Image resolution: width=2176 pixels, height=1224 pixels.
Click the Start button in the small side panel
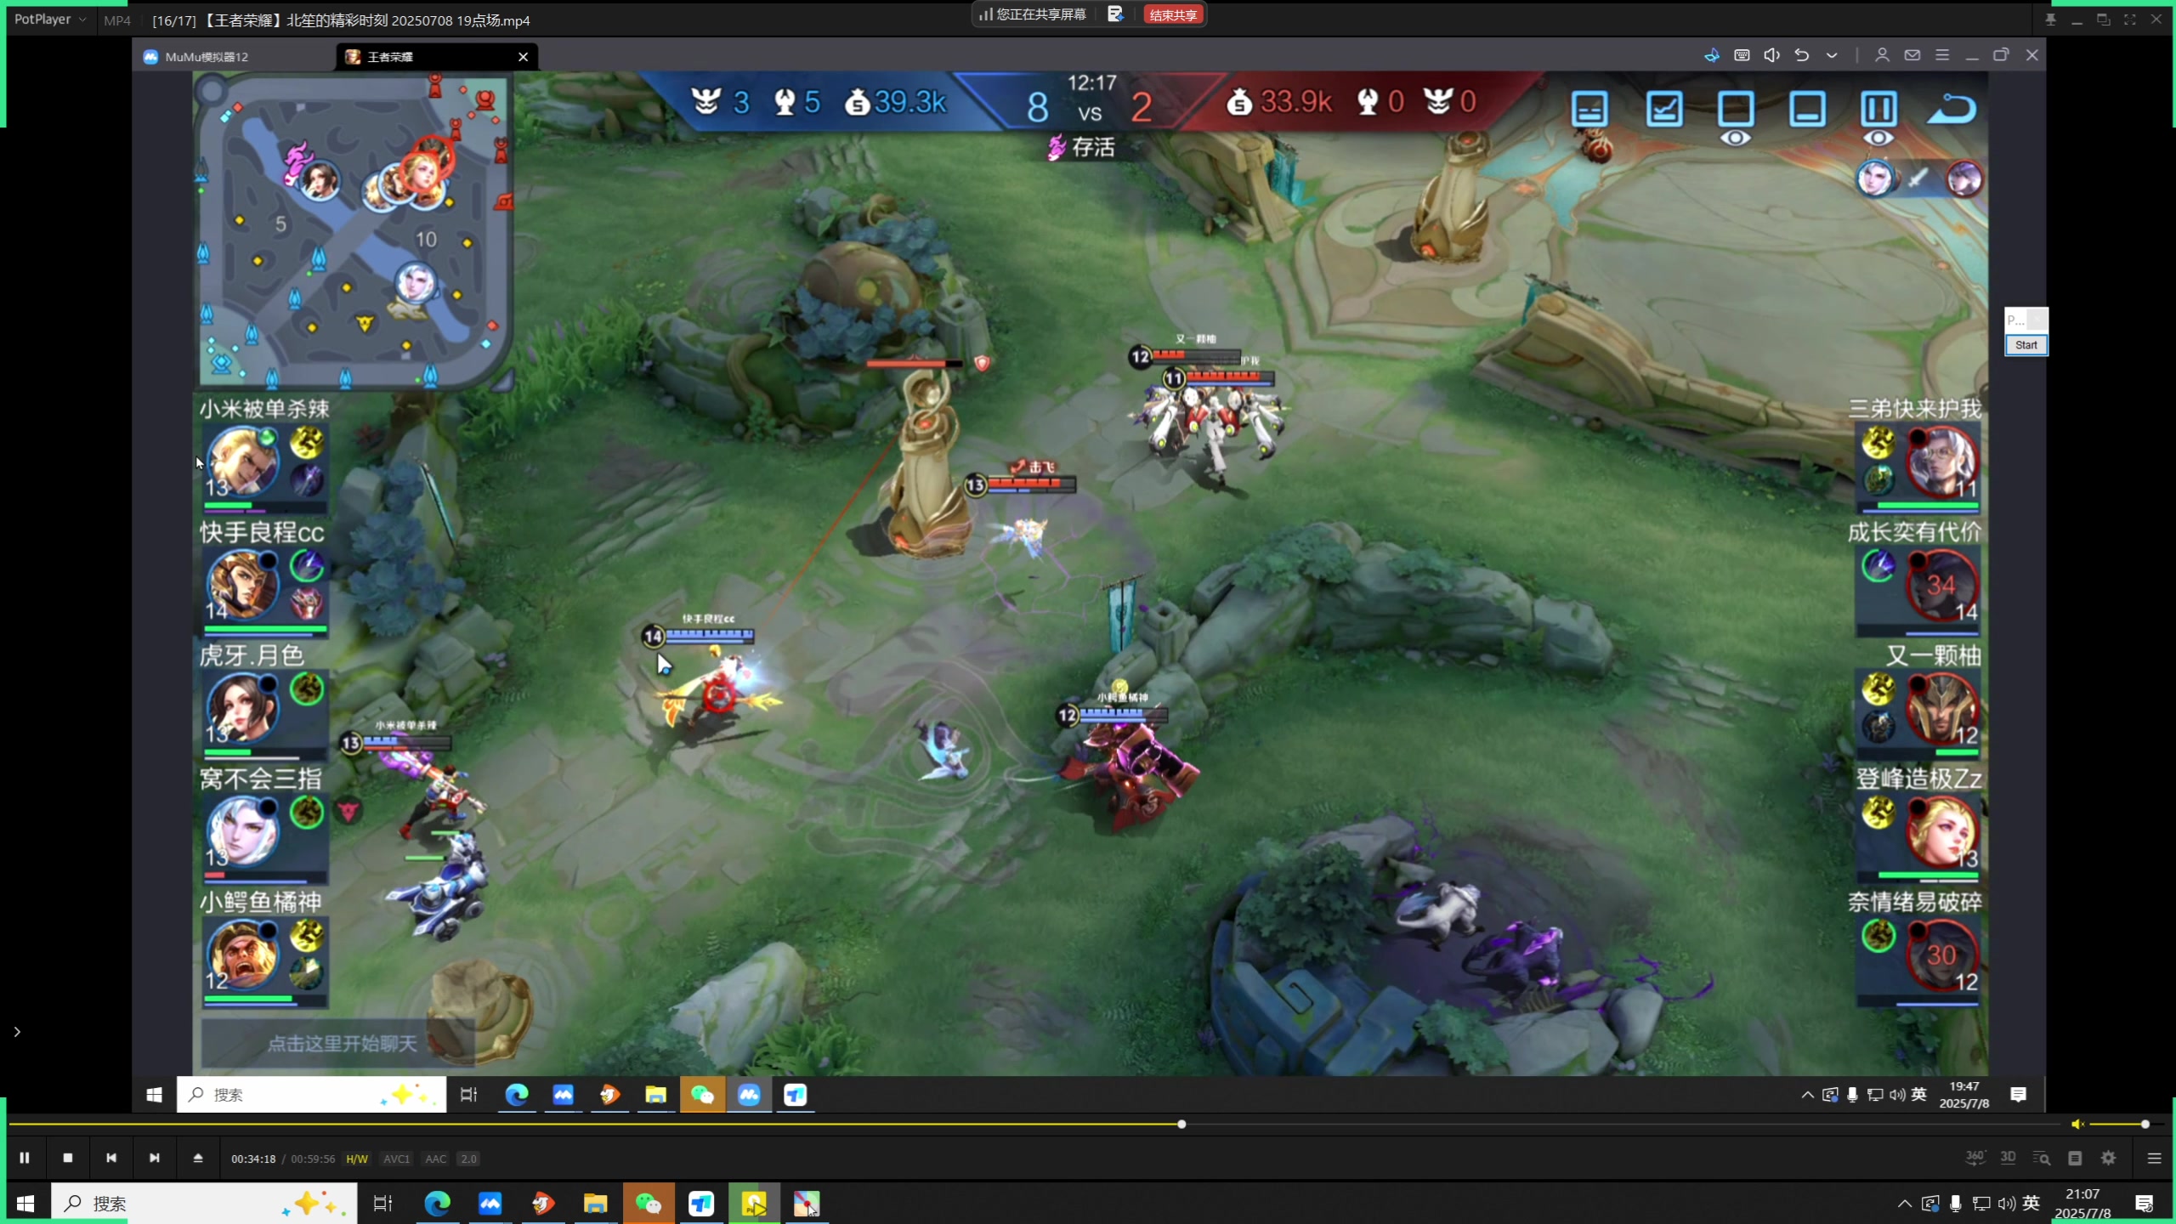click(x=2026, y=345)
